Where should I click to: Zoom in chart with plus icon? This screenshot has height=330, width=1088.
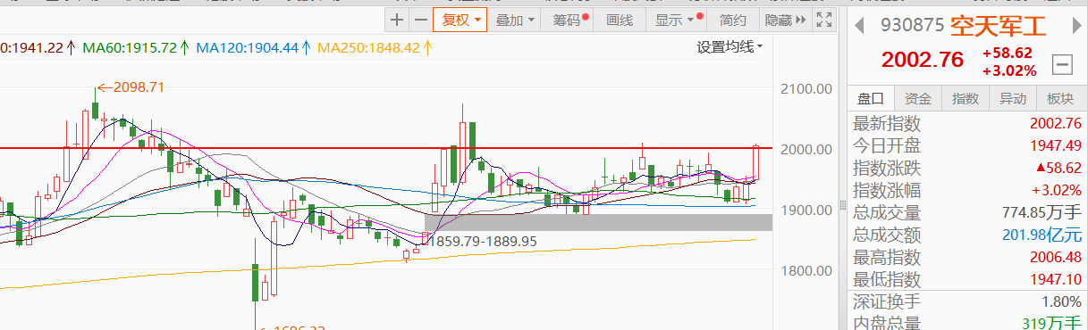pyautogui.click(x=397, y=20)
